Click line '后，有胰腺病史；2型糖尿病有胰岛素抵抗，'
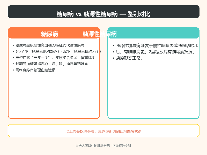 (x=153, y=52)
